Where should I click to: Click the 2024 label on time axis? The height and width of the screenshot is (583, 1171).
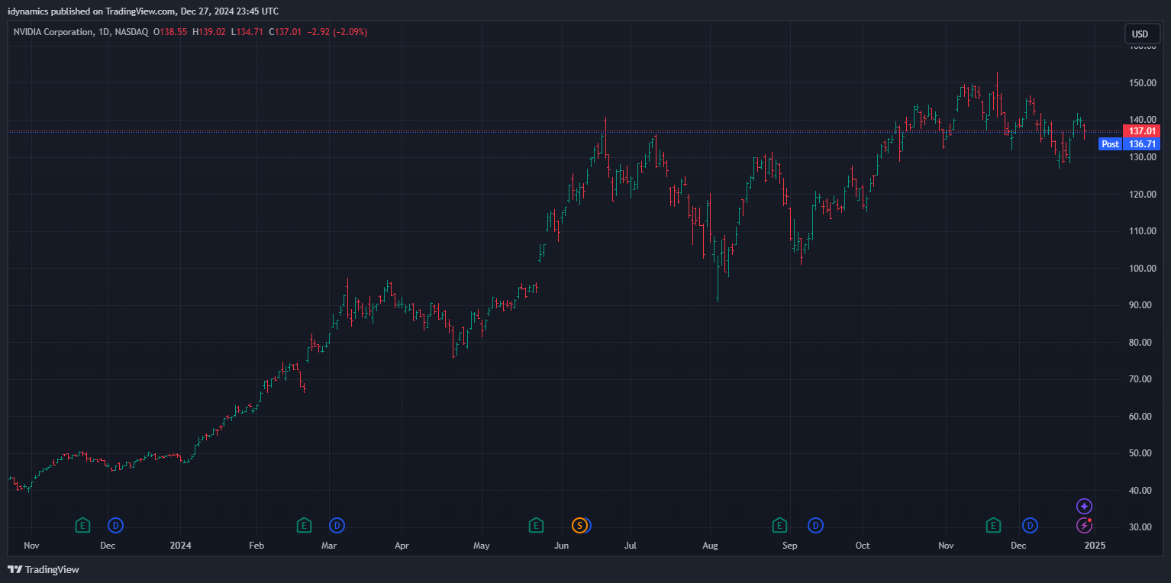tap(181, 546)
